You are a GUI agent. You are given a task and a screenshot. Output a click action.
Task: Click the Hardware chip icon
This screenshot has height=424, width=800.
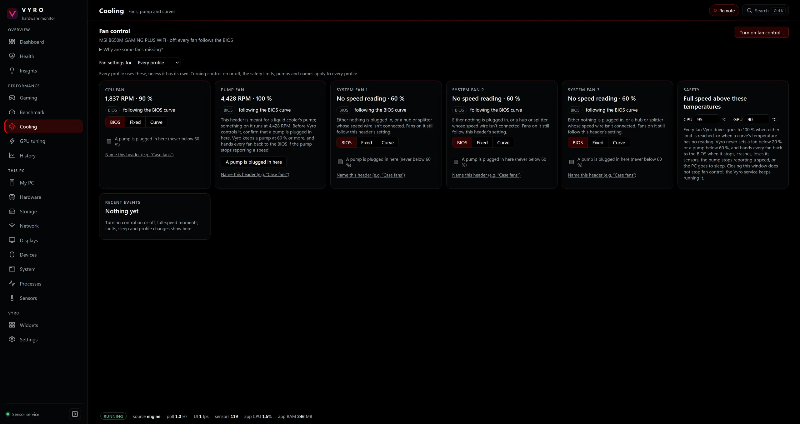(12, 197)
